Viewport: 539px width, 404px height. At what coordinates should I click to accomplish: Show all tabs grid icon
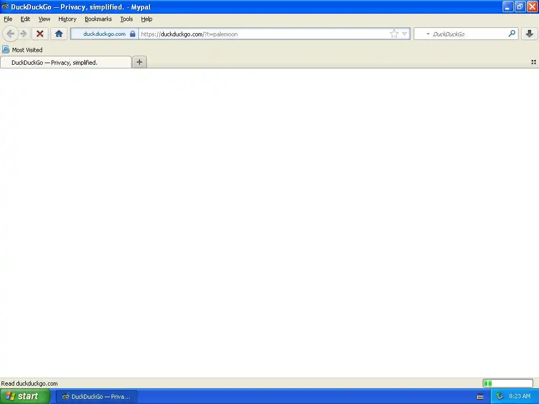(x=534, y=62)
